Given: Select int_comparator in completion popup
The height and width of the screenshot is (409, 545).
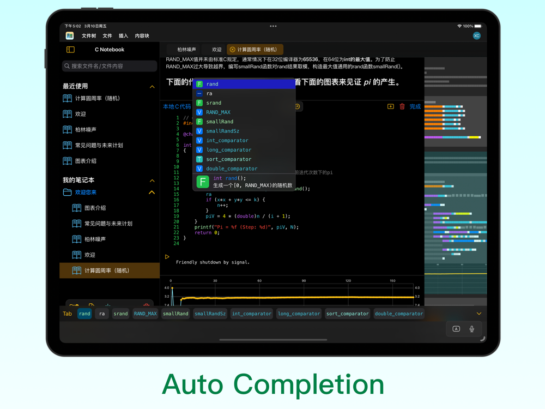Looking at the screenshot, I should 244,141.
